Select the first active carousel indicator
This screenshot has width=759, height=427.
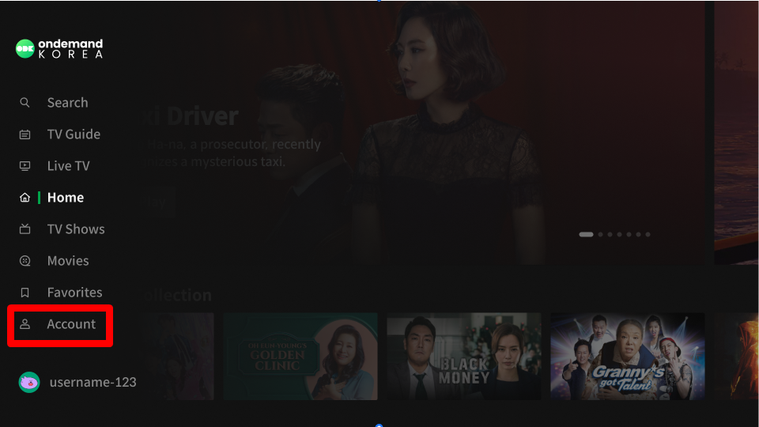(586, 234)
